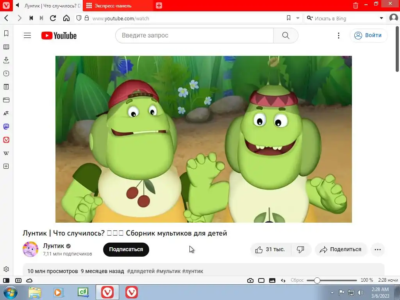This screenshot has height=300, width=400.
Task: Open Windows Explorer from taskbar
Action: [x=35, y=292]
